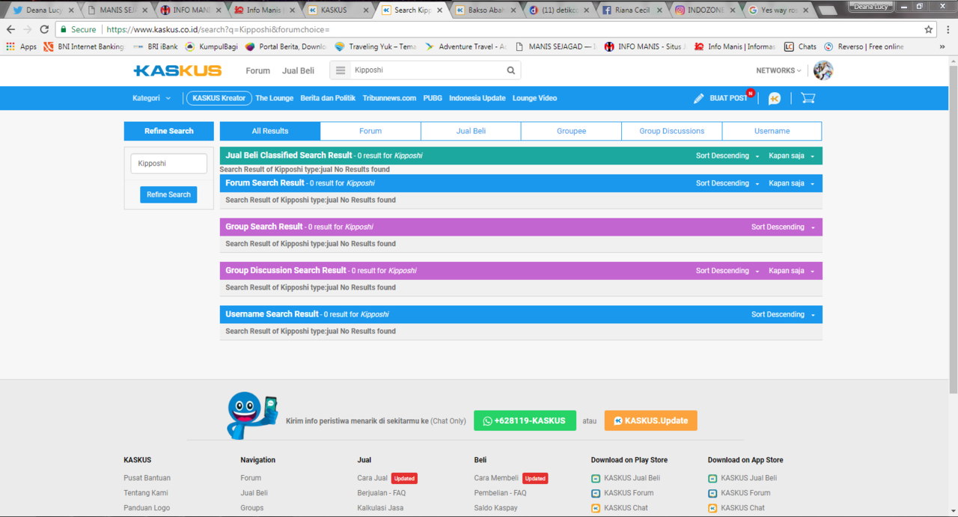Viewport: 958px width, 517px height.
Task: Open Kapan saja in Jual Beli Classified results
Action: pos(791,156)
